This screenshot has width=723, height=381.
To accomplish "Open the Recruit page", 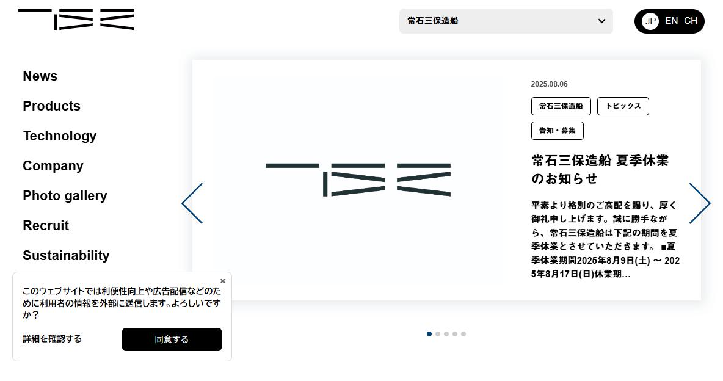I will coord(46,225).
